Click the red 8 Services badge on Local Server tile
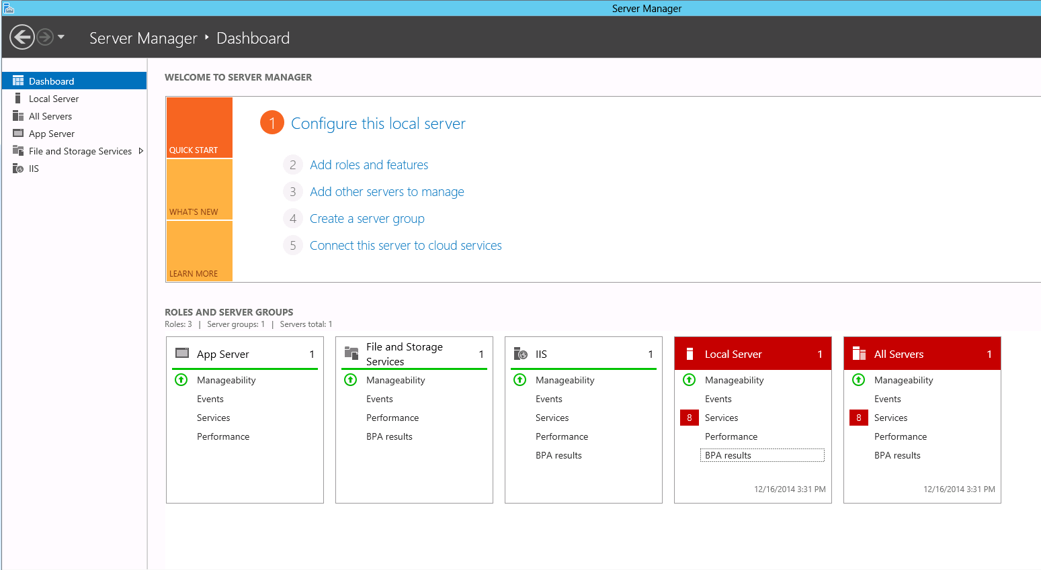The height and width of the screenshot is (570, 1041). click(689, 417)
